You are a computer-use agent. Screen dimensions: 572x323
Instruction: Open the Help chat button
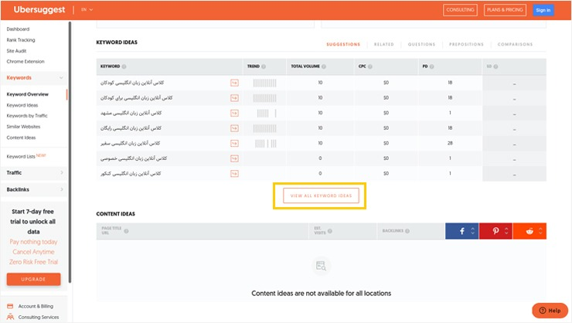550,311
